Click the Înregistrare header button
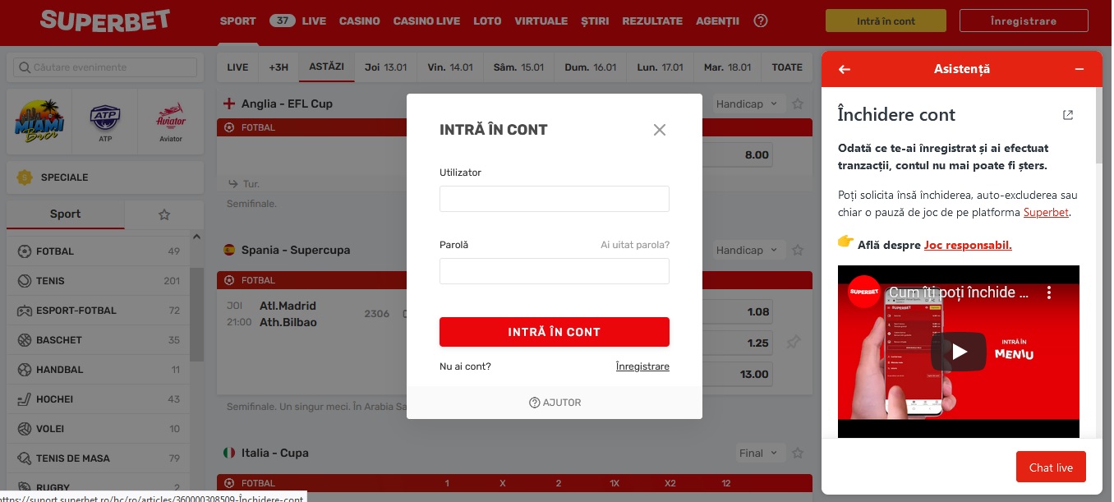1114x502 pixels. [x=1024, y=21]
